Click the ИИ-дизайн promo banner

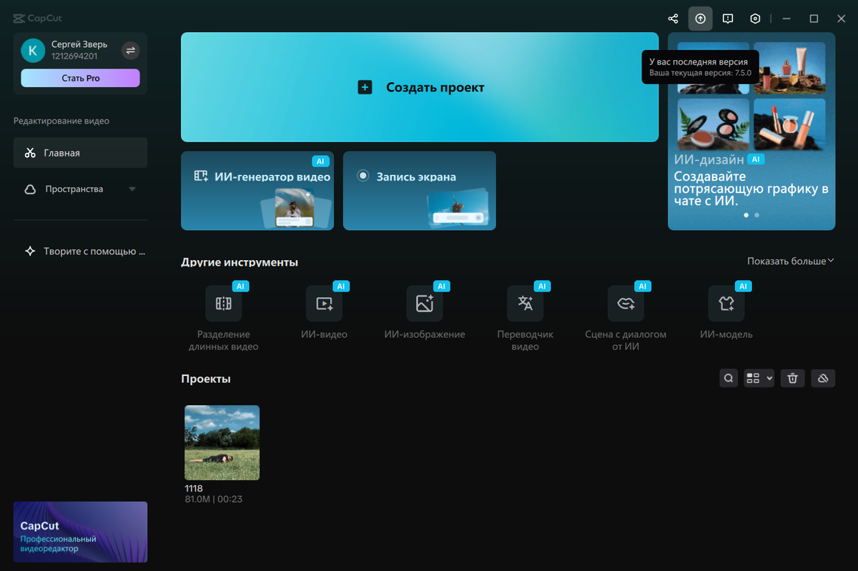coord(751,131)
